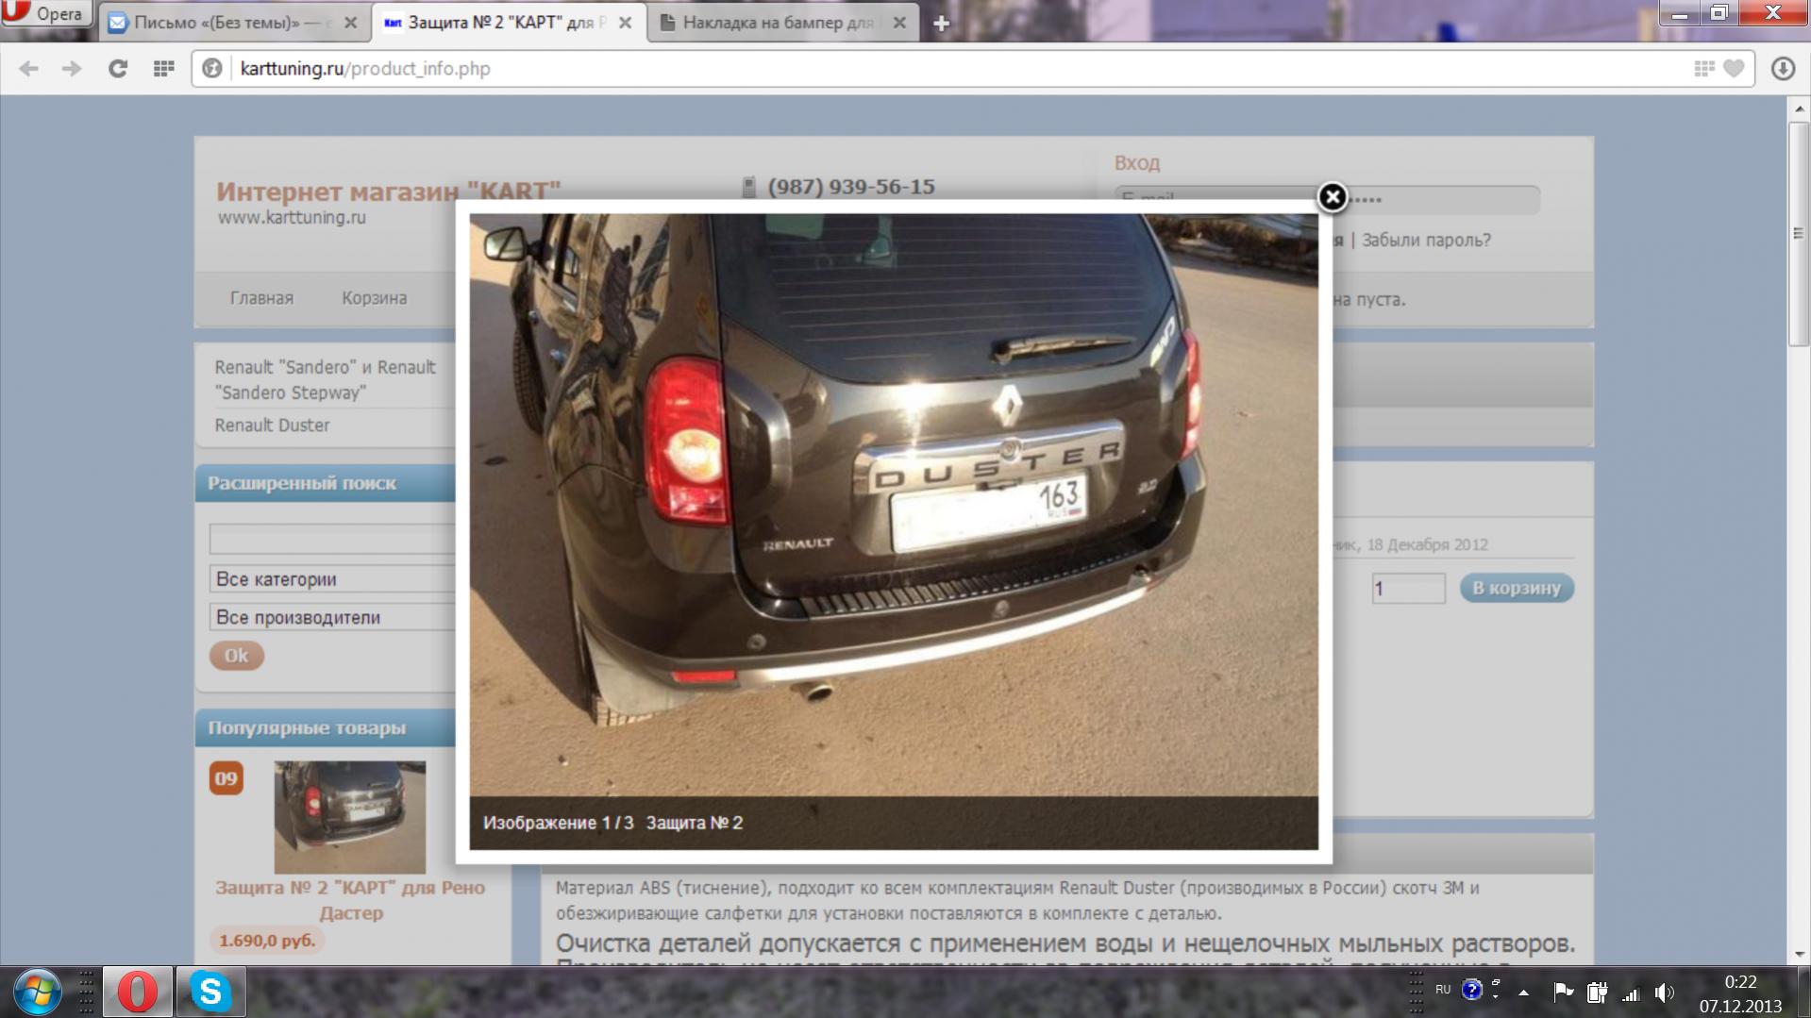
Task: Open the Speed Dial grid icon
Action: [164, 69]
